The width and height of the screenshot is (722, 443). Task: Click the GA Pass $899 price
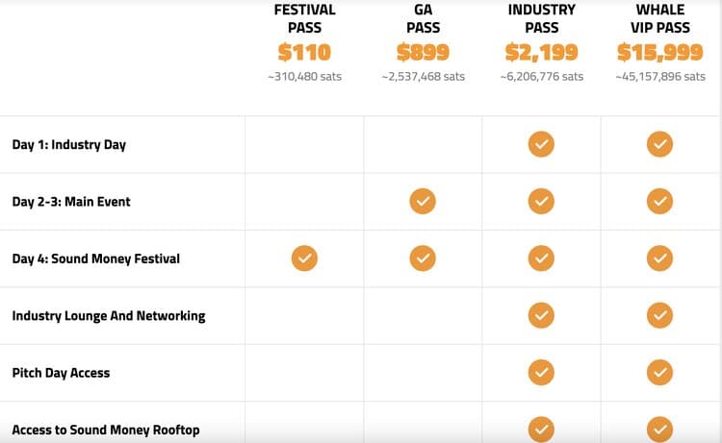pyautogui.click(x=423, y=52)
